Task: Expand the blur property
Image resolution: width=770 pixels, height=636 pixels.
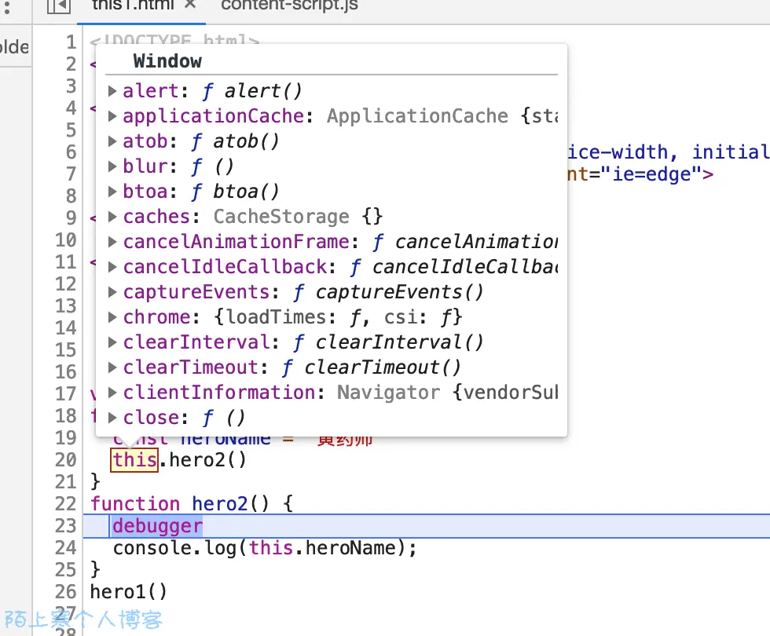Action: (112, 166)
